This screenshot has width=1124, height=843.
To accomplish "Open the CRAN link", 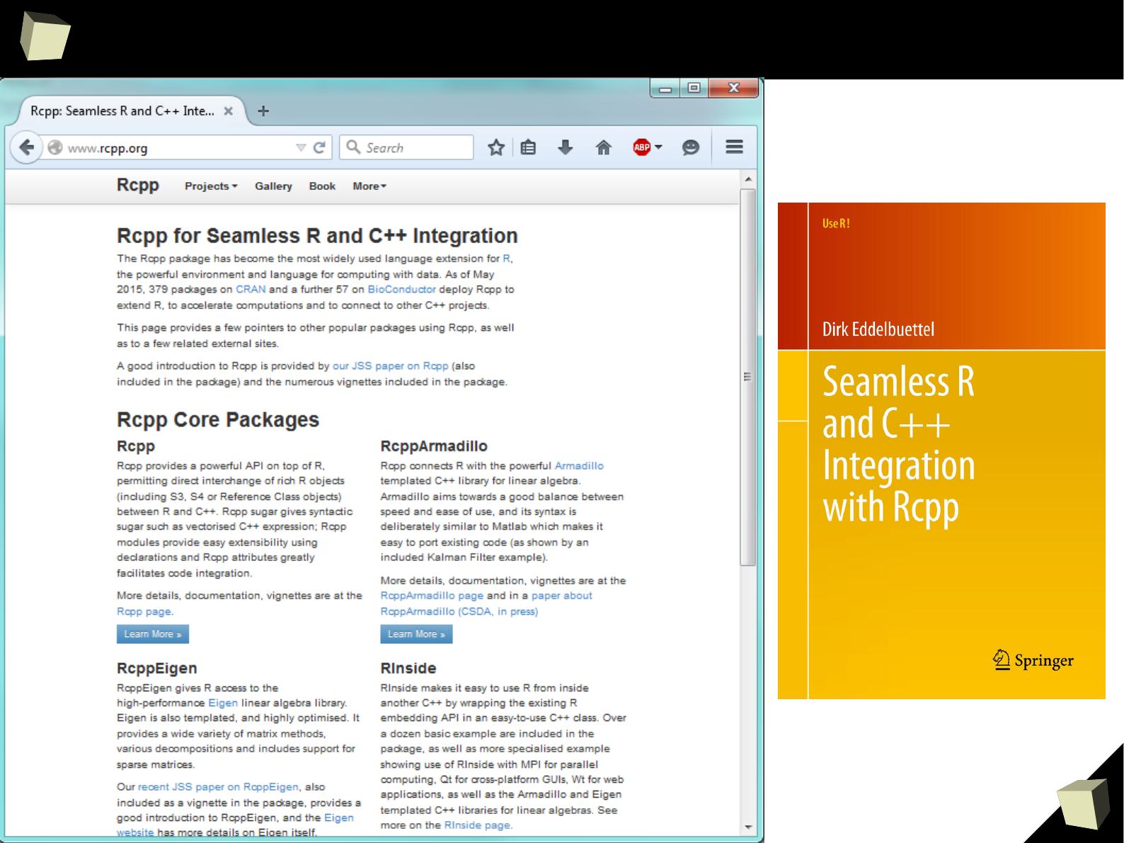I will (x=251, y=289).
